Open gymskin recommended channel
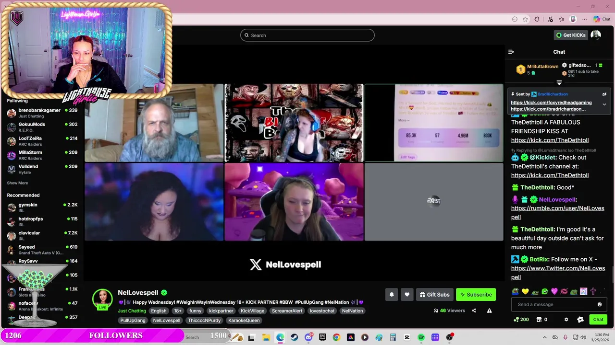The height and width of the screenshot is (345, 615). tap(42, 207)
